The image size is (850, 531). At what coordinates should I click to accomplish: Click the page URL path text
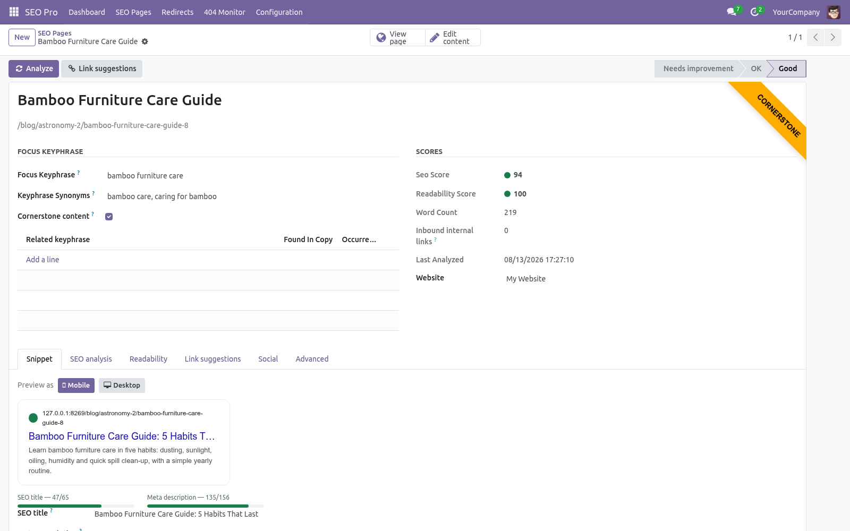click(103, 125)
